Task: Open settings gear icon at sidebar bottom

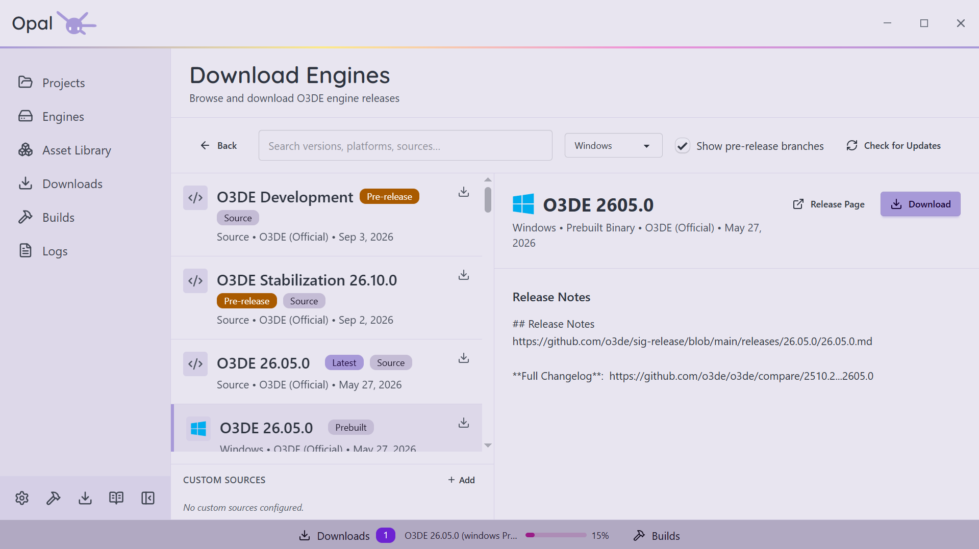Action: pyautogui.click(x=22, y=498)
